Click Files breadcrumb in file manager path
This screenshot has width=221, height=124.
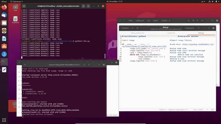pos(131,21)
